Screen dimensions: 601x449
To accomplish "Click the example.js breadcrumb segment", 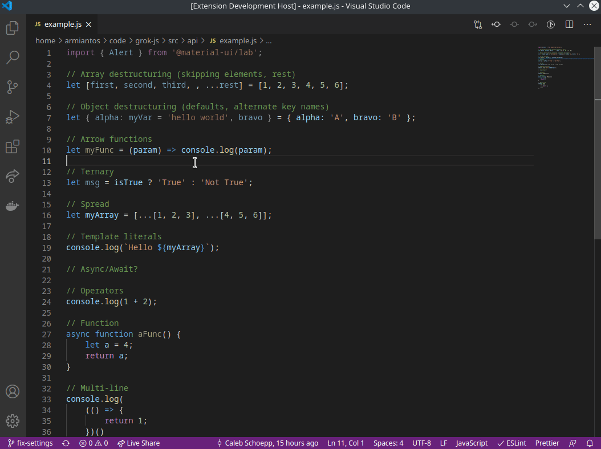I will pyautogui.click(x=233, y=40).
